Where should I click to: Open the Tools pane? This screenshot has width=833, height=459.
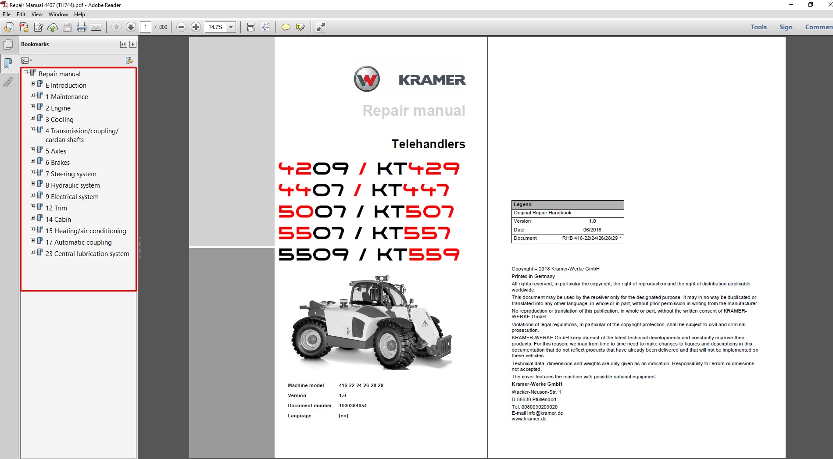(x=758, y=27)
